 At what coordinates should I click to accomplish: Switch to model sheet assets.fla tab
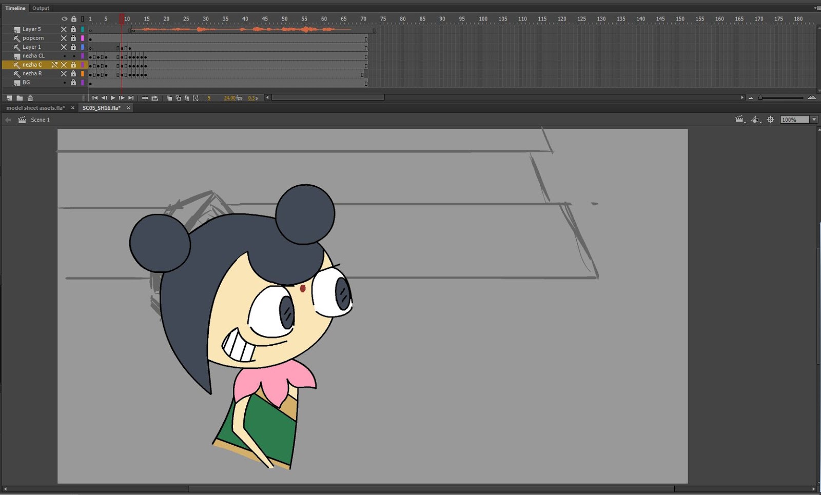35,108
